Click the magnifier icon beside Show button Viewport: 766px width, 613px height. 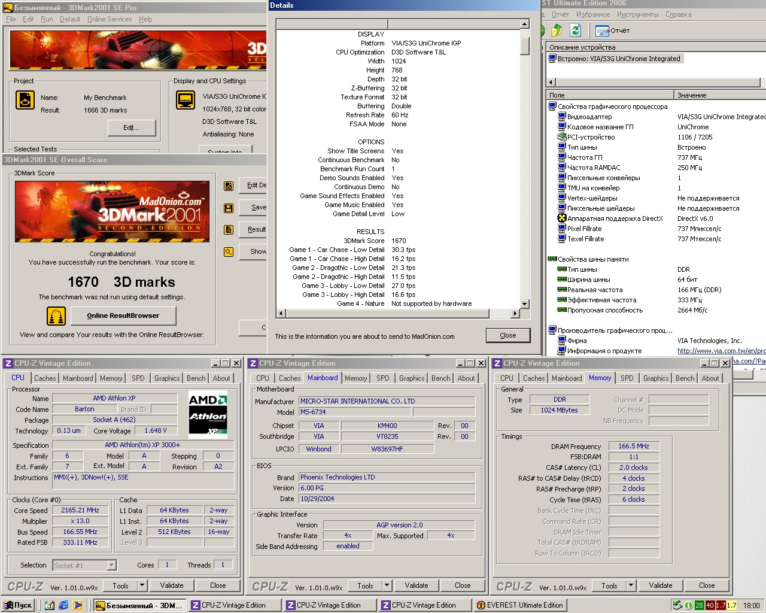229,252
